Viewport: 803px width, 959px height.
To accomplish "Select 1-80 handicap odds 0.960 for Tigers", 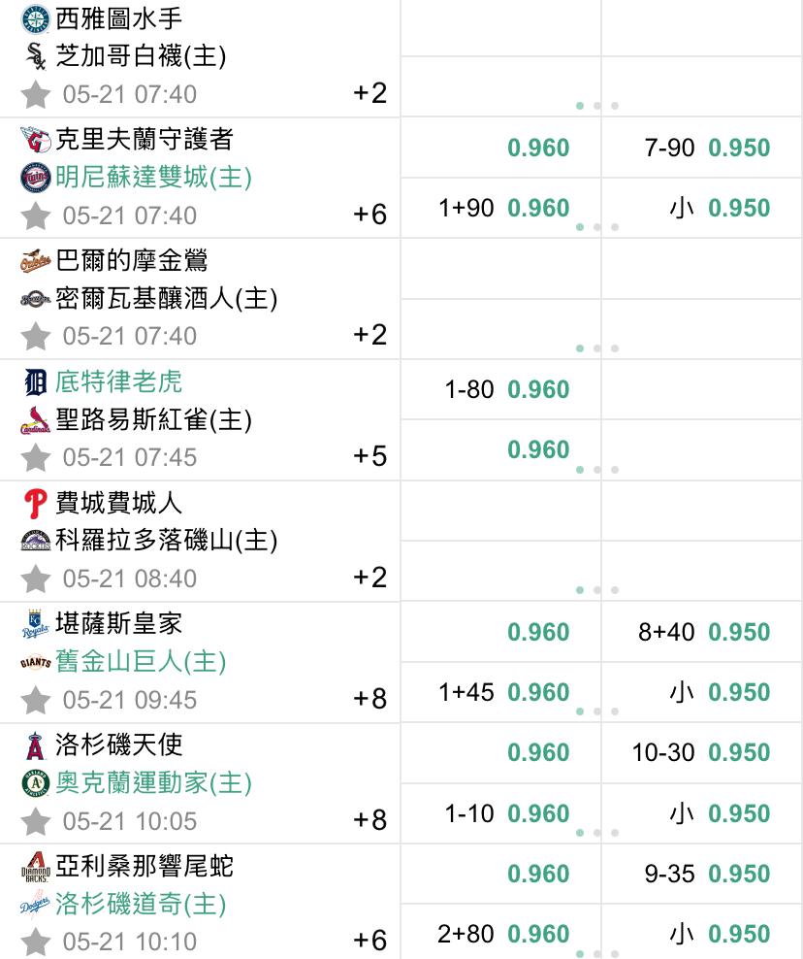I will [506, 389].
